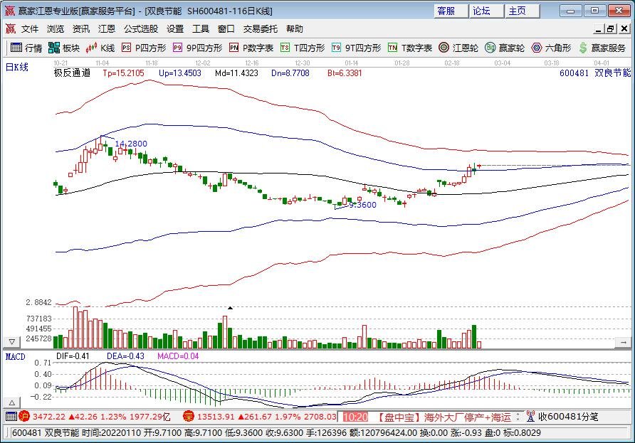Open the 工具 menu
The image size is (635, 443).
click(x=201, y=28)
